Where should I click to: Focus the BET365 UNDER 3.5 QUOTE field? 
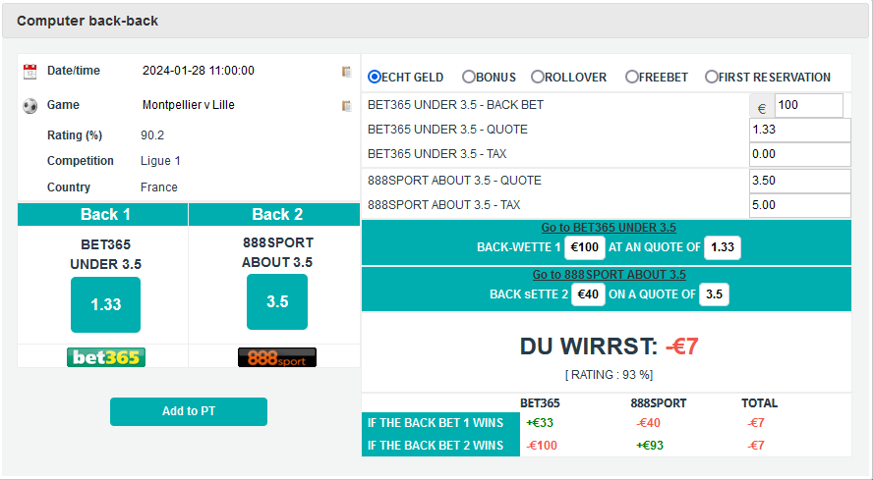pyautogui.click(x=800, y=131)
